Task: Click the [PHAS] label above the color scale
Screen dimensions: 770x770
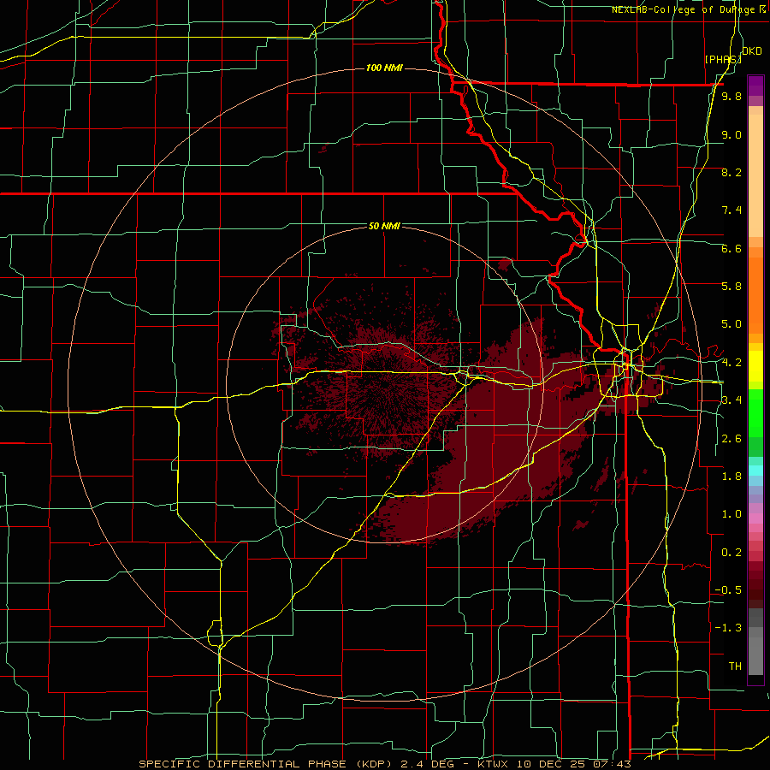Action: tap(723, 59)
